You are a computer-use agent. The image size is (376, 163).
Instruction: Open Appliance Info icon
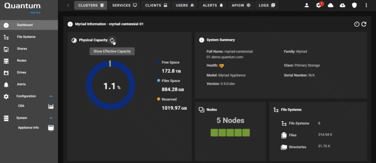coord(51,128)
